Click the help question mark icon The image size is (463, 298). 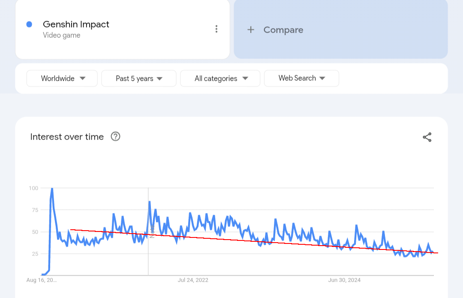115,137
